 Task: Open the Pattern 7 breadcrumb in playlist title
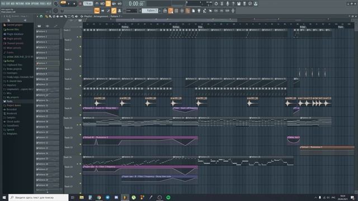pos(115,16)
